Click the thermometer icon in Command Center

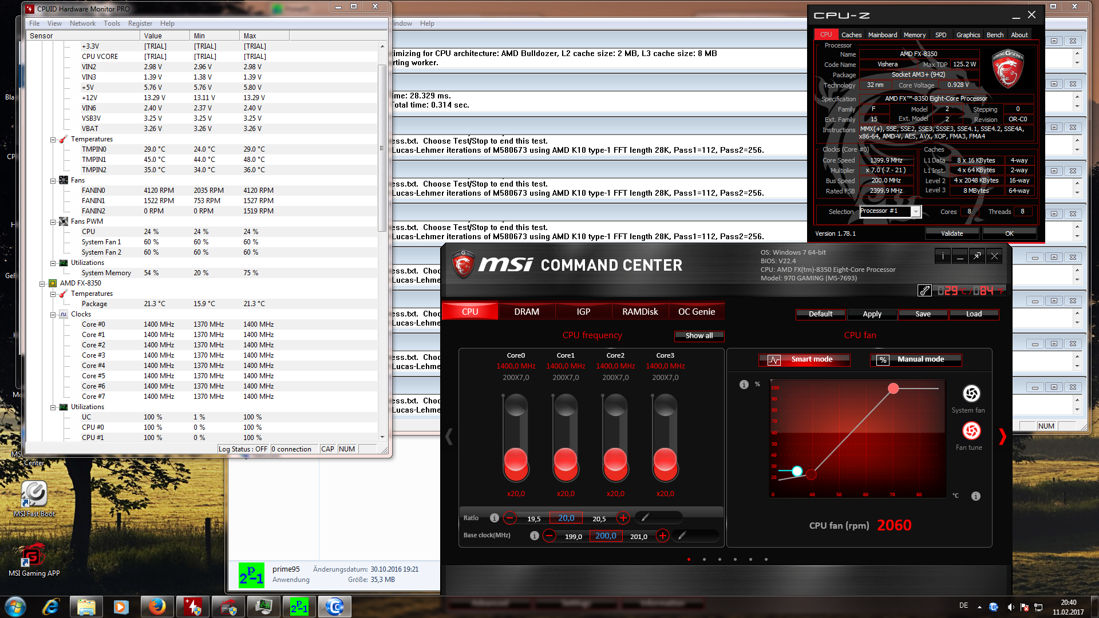click(x=924, y=291)
